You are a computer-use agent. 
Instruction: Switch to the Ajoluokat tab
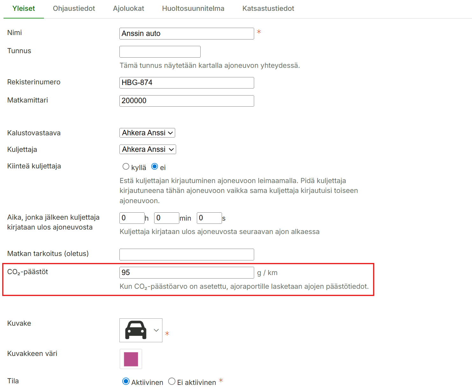pyautogui.click(x=128, y=9)
